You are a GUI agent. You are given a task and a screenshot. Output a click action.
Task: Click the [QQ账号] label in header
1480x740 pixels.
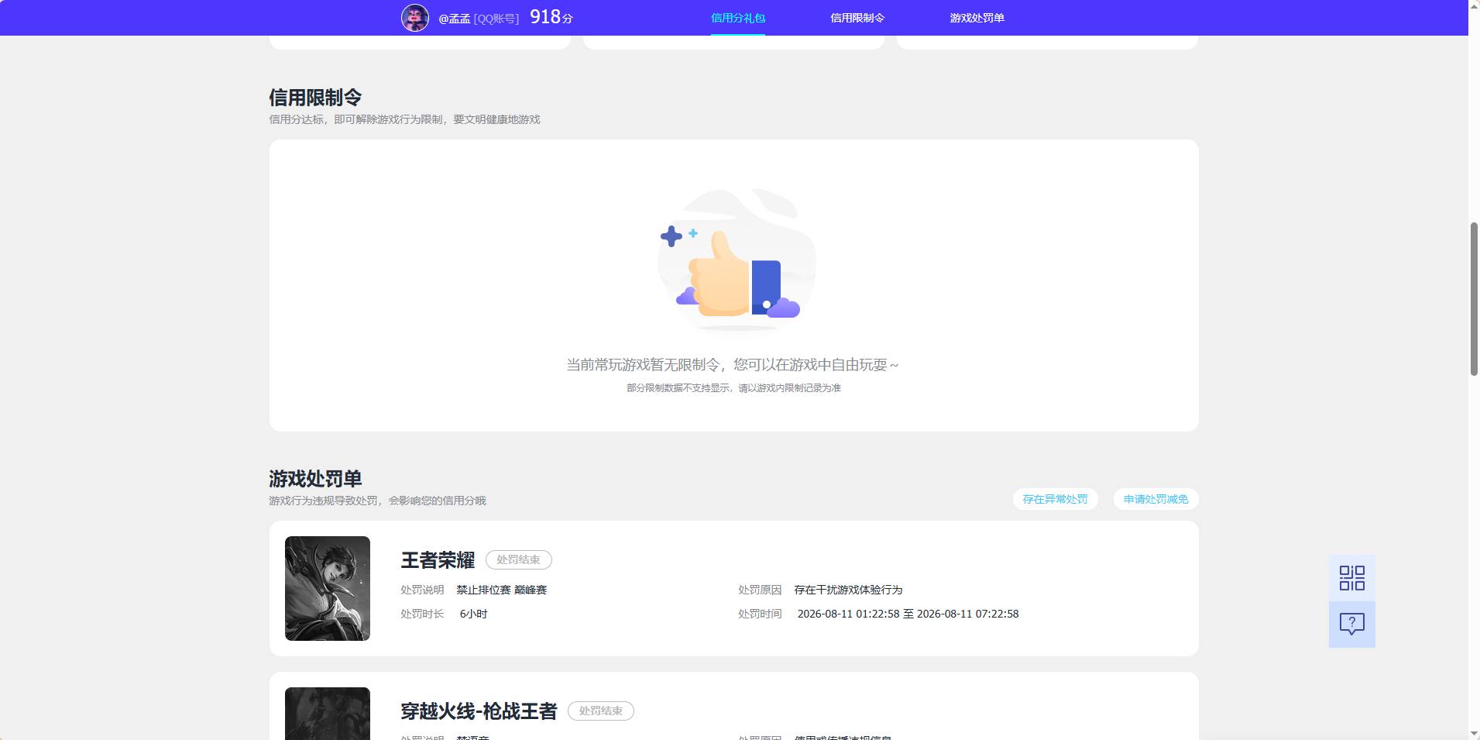tap(496, 18)
